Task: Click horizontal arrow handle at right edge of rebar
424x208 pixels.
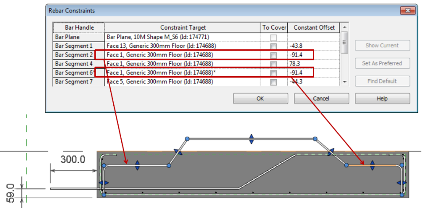Action: pyautogui.click(x=402, y=183)
